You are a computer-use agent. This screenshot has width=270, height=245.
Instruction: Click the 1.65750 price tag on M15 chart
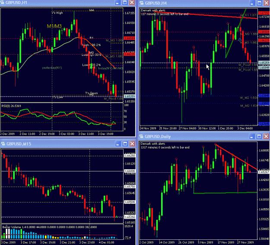(130, 187)
